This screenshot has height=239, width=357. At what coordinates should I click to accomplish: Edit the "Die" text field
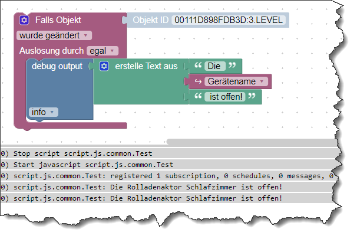[x=213, y=66]
